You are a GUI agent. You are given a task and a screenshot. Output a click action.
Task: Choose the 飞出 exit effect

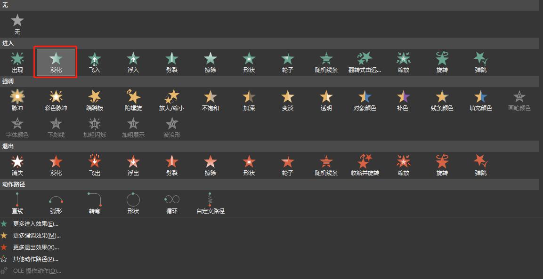[94, 165]
